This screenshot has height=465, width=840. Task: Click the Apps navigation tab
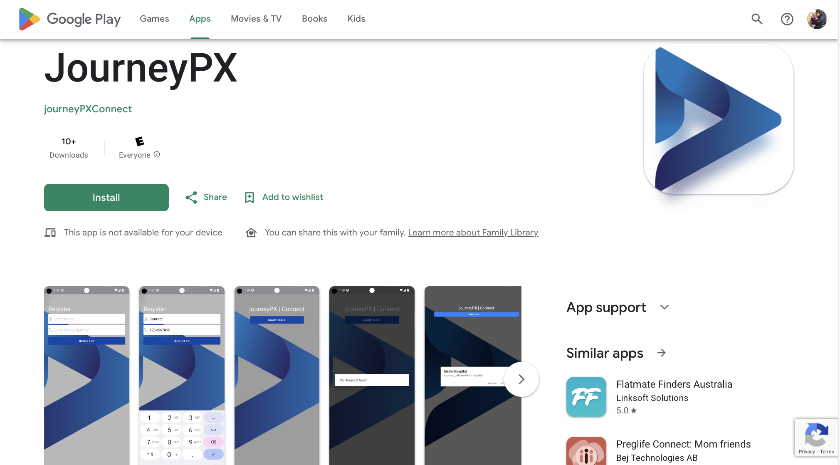click(200, 18)
